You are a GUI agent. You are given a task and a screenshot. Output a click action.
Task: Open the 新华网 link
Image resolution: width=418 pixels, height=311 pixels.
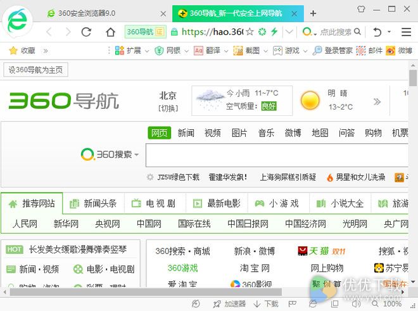(x=66, y=224)
